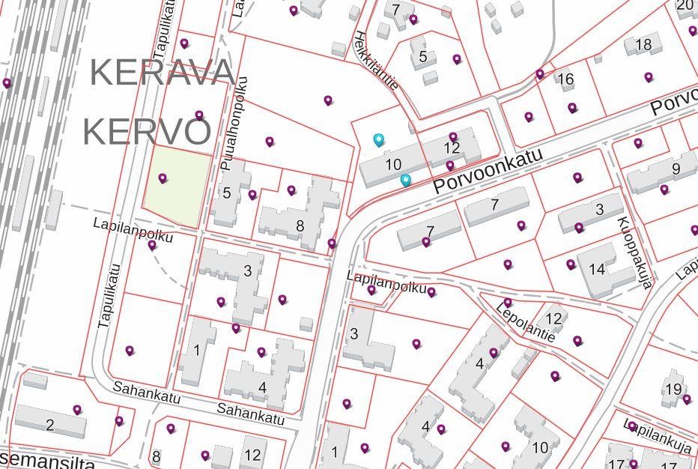Select the purple marker on the railway tracks
The image size is (698, 469).
tap(7, 83)
